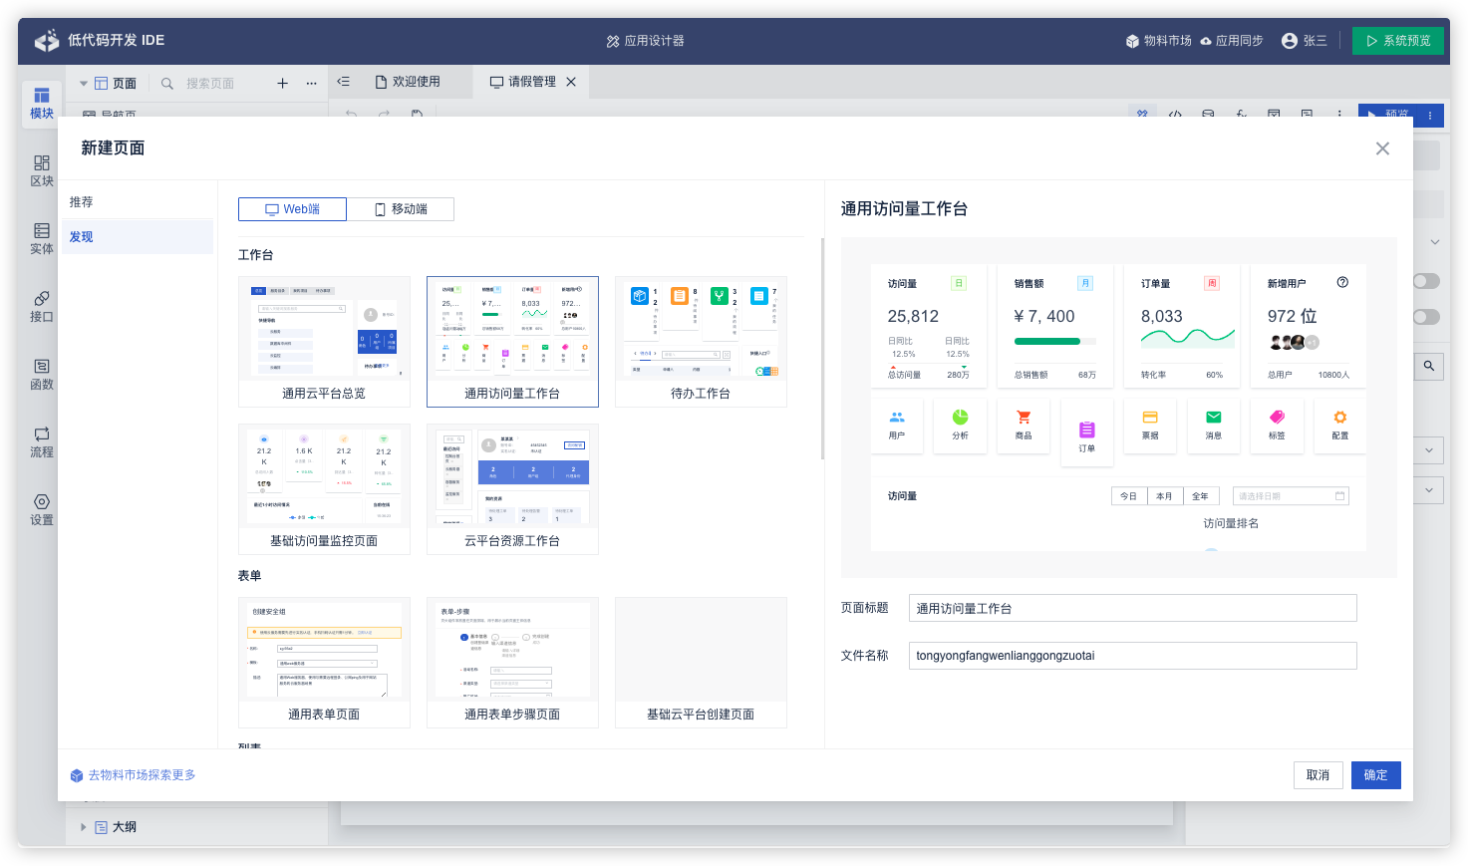Expand the 页面 dropdown in the page panel
Image resolution: width=1468 pixels, height=866 pixels.
click(85, 83)
